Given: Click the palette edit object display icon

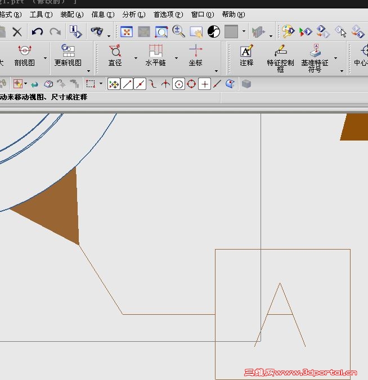Looking at the screenshot, I should [288, 31].
